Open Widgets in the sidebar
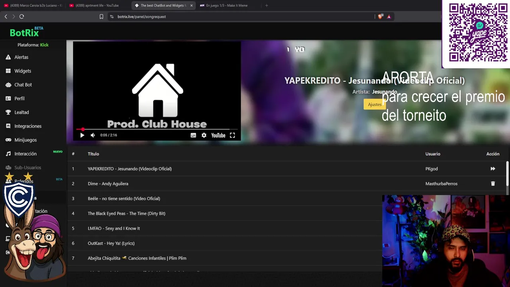Viewport: 510px width, 287px height. (23, 71)
